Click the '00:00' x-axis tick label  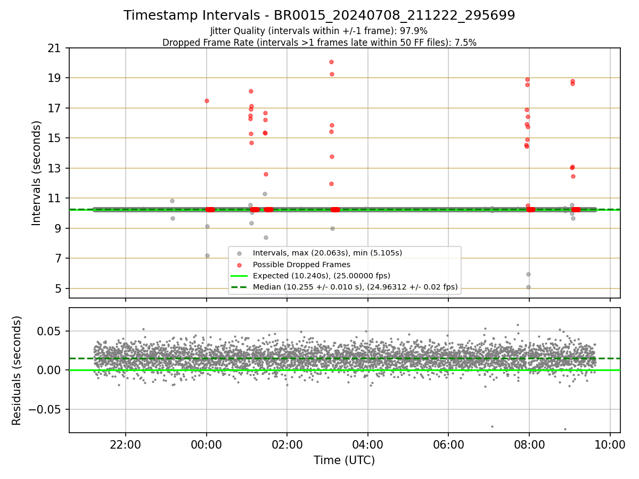click(x=206, y=445)
